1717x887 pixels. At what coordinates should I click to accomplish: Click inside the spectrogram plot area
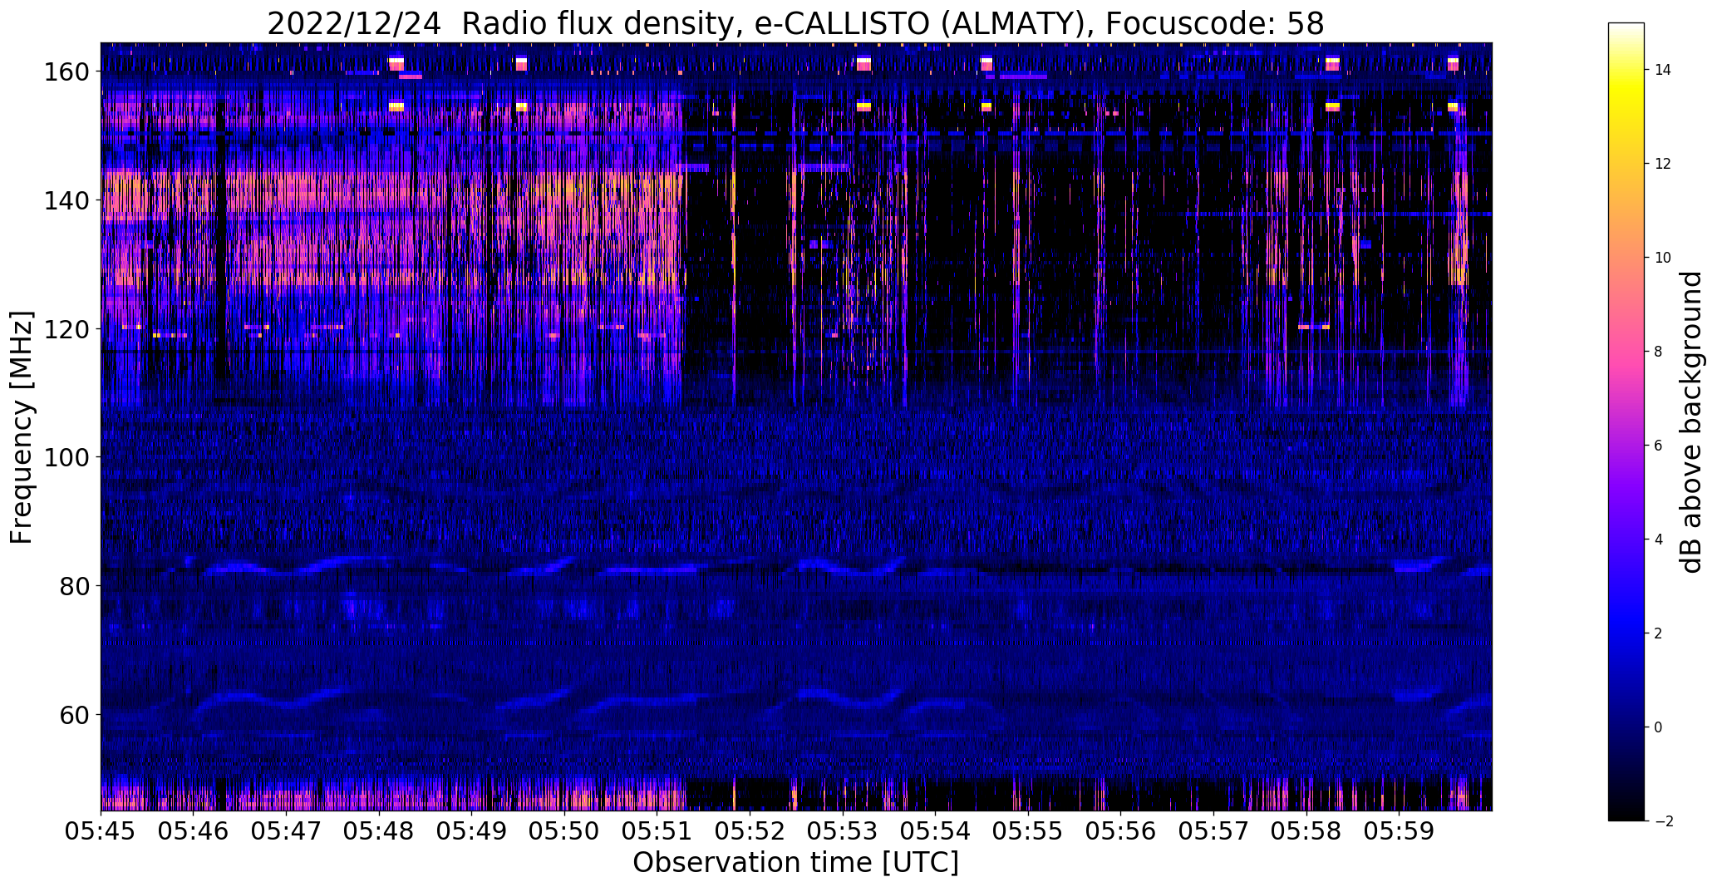tap(796, 426)
